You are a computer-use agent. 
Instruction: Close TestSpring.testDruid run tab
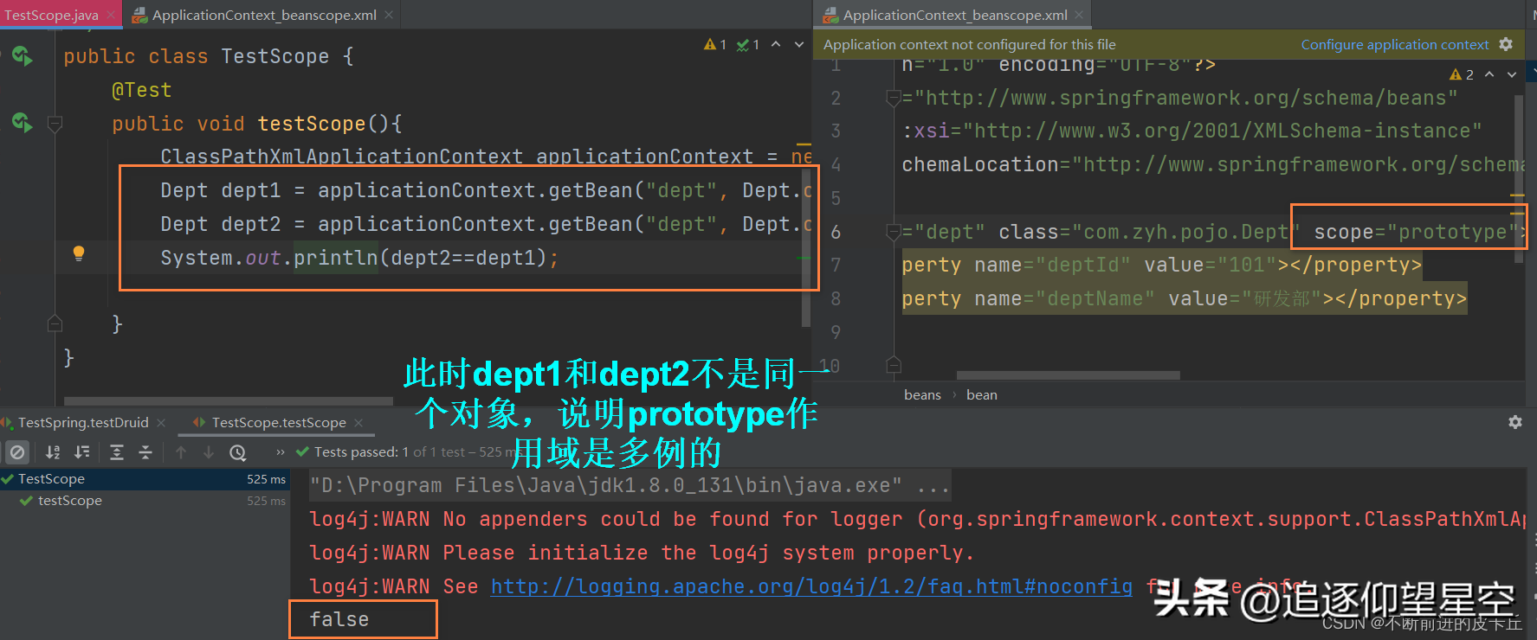click(161, 422)
